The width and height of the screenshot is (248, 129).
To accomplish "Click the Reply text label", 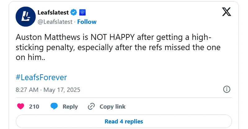I will (x=70, y=107).
